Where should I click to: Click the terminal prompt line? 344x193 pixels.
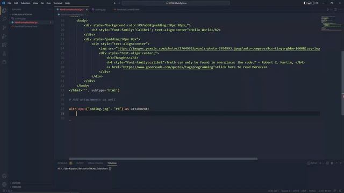pyautogui.click(x=84, y=168)
